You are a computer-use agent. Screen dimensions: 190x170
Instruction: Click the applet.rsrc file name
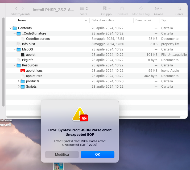pyautogui.click(x=34, y=76)
